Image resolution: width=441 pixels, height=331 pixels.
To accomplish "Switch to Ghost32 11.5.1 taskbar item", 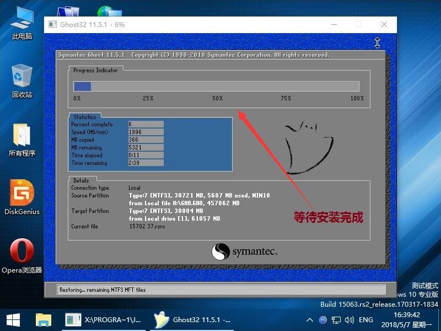I will pyautogui.click(x=192, y=320).
